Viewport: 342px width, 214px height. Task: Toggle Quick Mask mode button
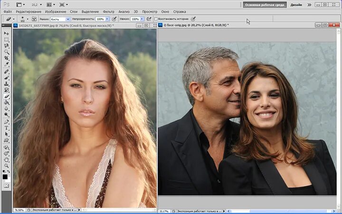(x=6, y=186)
